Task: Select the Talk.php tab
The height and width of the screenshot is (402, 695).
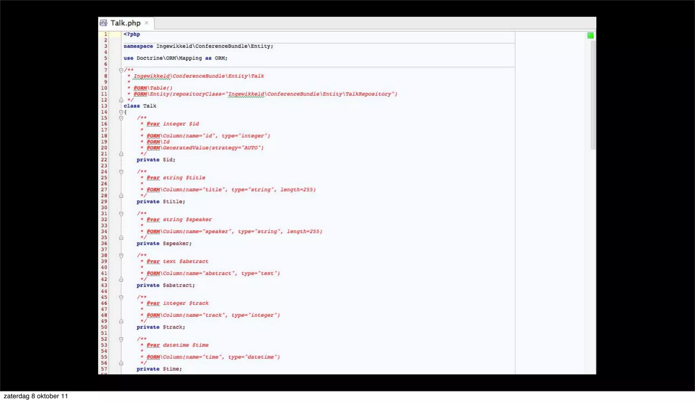Action: [125, 23]
